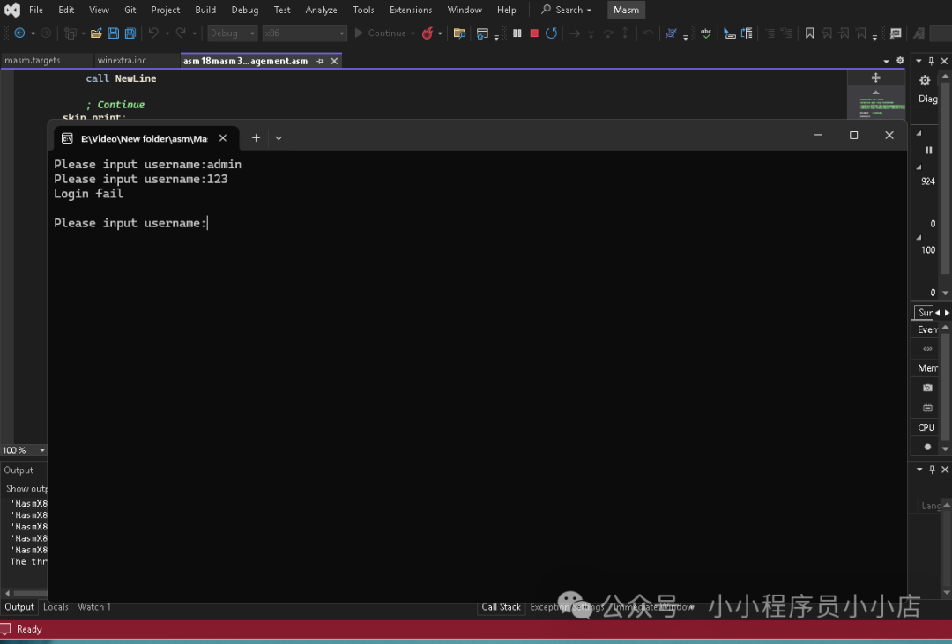The width and height of the screenshot is (952, 644).
Task: Click the Continue debugging button
Action: (381, 33)
